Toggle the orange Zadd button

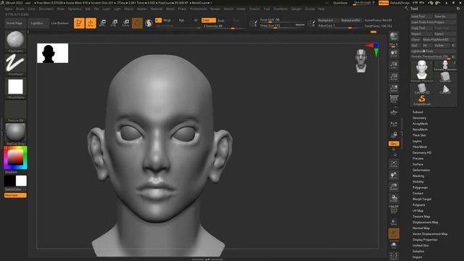[x=208, y=20]
